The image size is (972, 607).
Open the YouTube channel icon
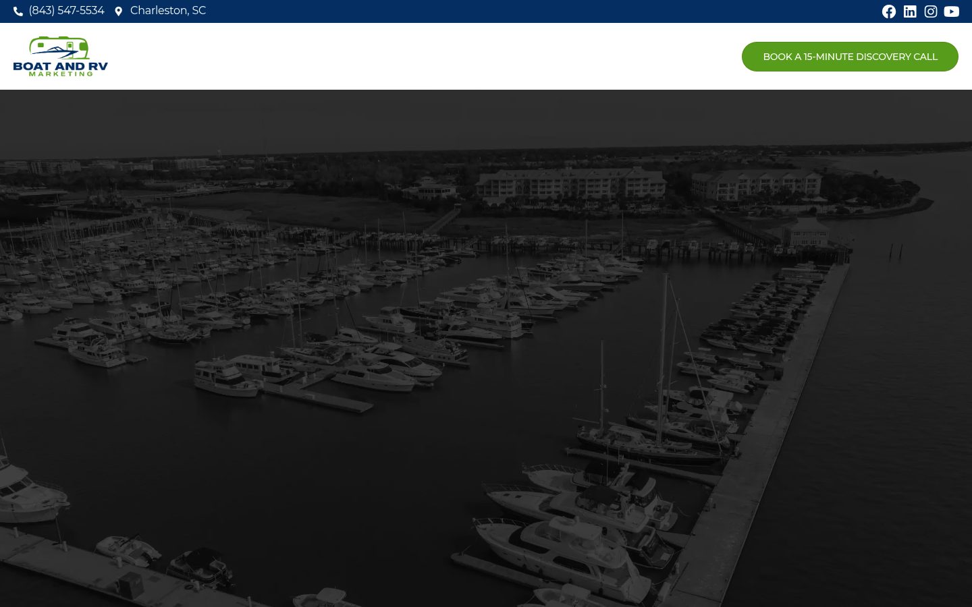pyautogui.click(x=952, y=11)
